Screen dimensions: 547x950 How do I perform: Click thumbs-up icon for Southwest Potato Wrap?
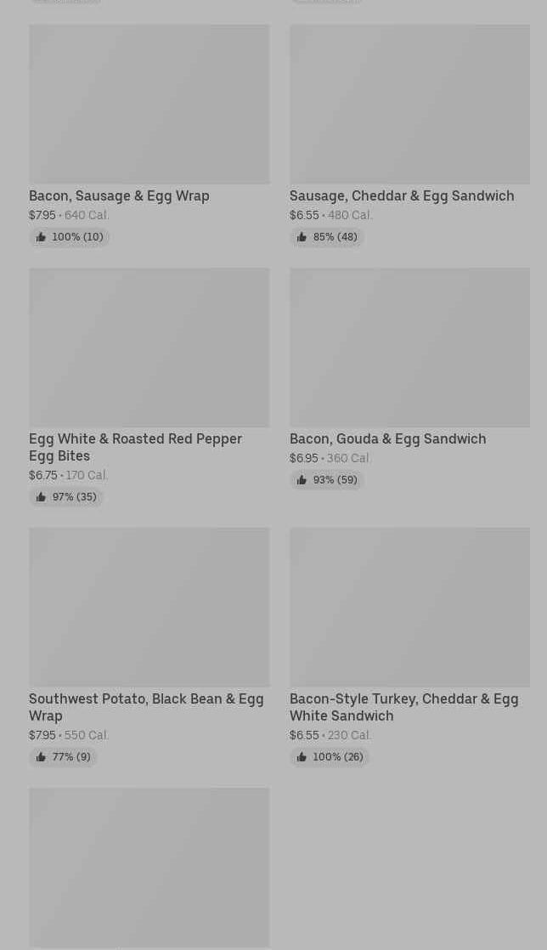[41, 758]
